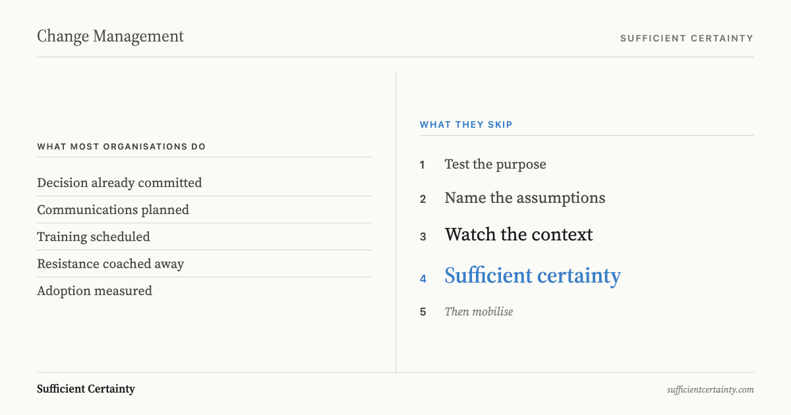The image size is (791, 415).
Task: Click the number 5 marker
Action: (423, 312)
